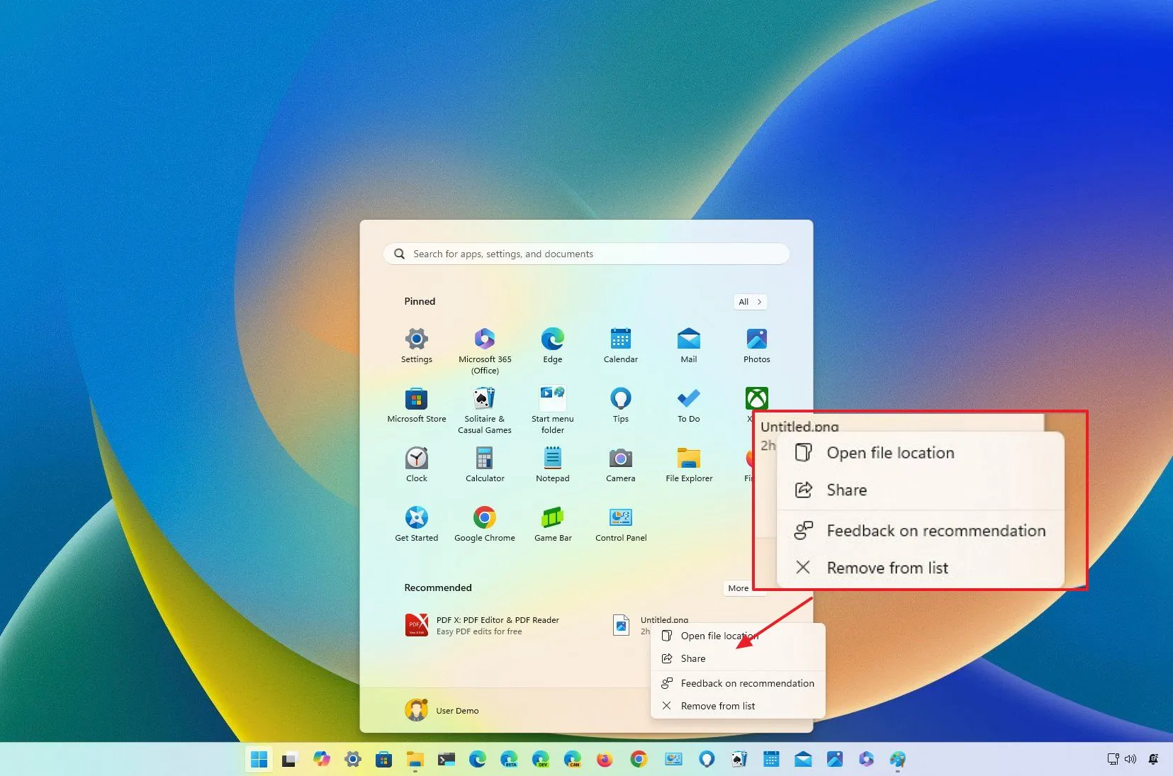Launch Microsoft Store from Pinned apps
The height and width of the screenshot is (776, 1173).
[417, 405]
